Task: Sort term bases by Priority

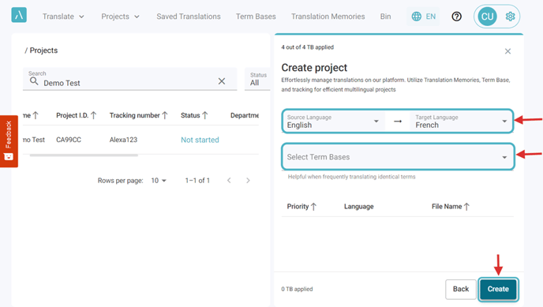Action: coord(301,207)
